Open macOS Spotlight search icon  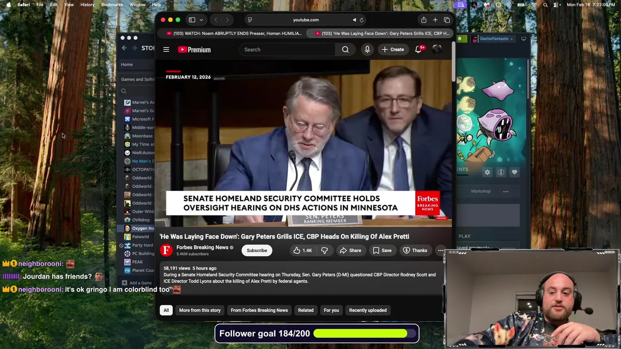pyautogui.click(x=545, y=5)
